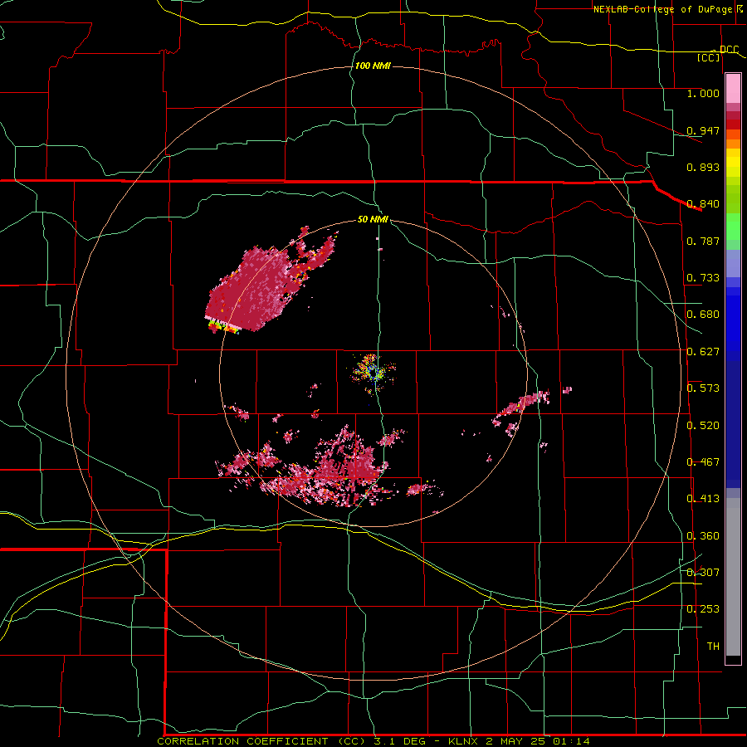Select the 0.840 color scale value

click(703, 204)
